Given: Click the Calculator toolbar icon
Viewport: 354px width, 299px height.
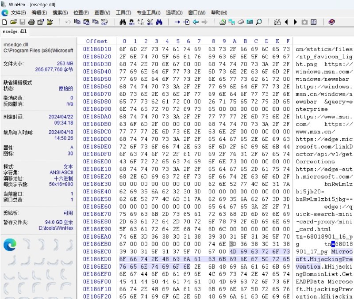Looking at the screenshot, I should (250, 22).
